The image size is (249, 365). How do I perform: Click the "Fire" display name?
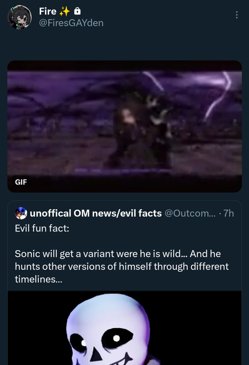(48, 11)
